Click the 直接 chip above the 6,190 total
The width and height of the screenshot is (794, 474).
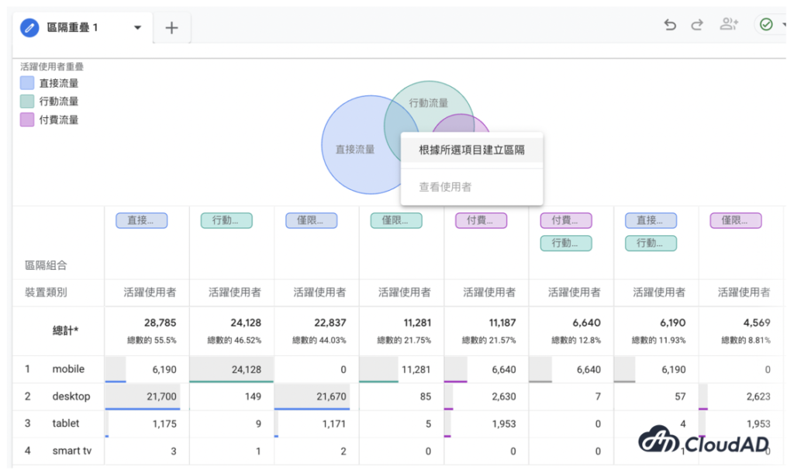pyautogui.click(x=651, y=221)
